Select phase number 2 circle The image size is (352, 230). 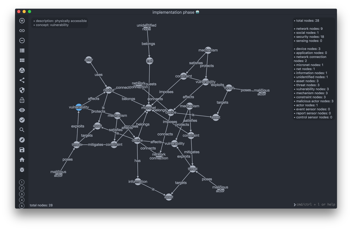pos(22,188)
